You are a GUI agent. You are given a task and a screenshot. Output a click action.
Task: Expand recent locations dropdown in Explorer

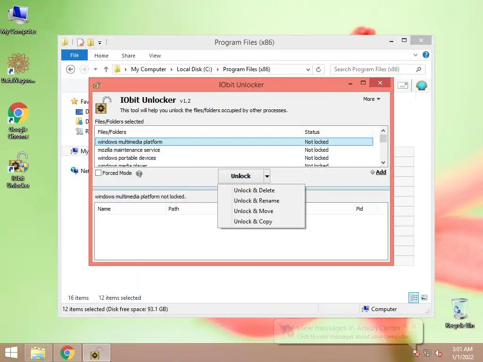point(95,69)
